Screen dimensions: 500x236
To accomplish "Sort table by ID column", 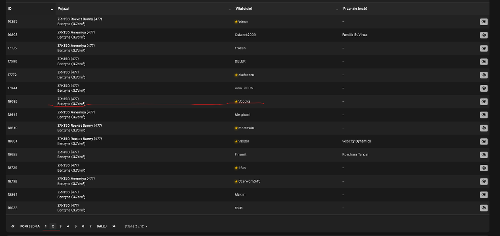I will (30, 9).
